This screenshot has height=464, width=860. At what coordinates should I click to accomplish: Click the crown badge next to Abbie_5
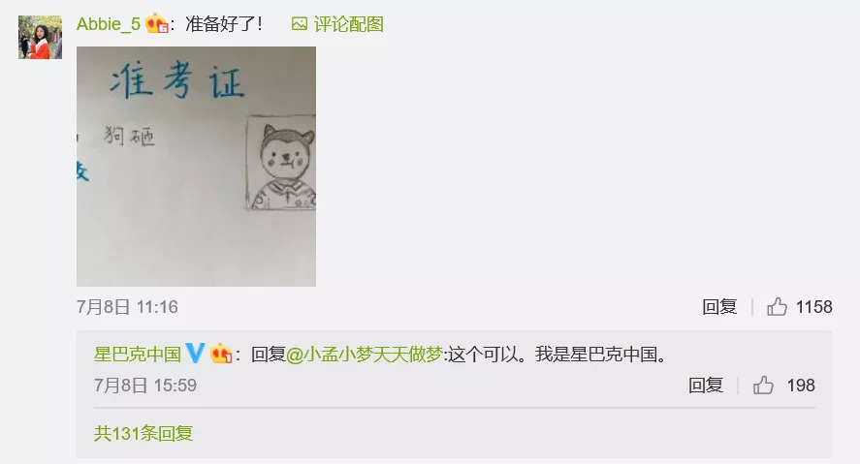coord(157,23)
